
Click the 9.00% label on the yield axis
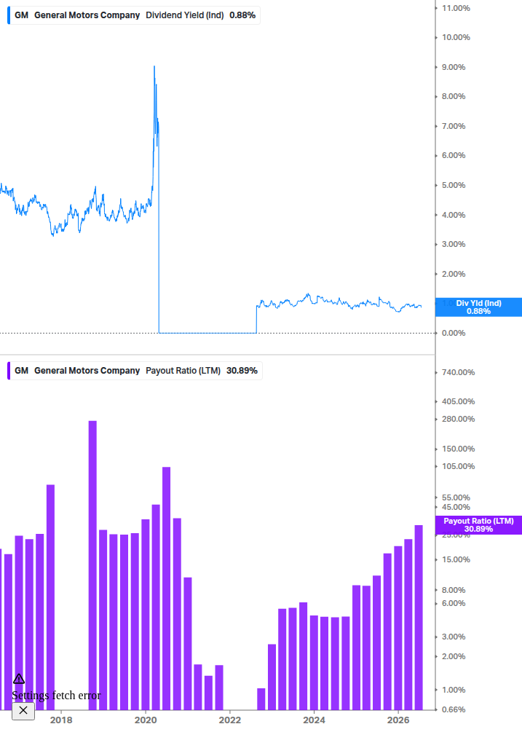tap(454, 67)
